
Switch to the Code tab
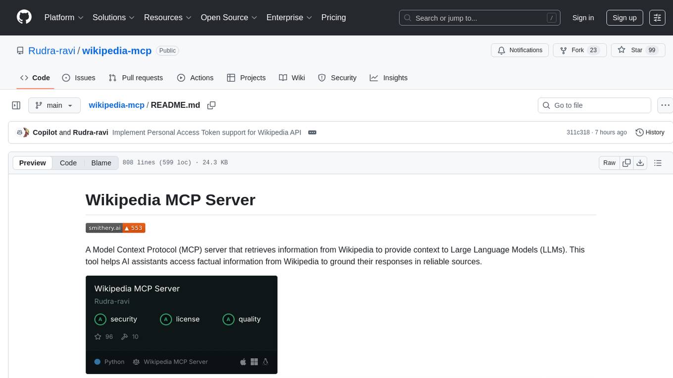(35, 78)
